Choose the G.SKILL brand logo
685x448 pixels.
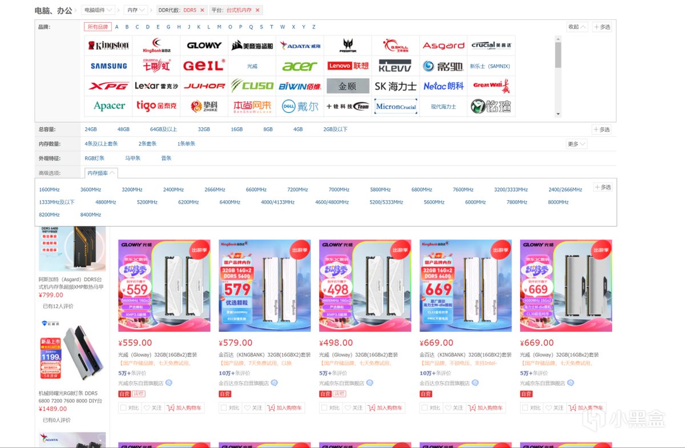pyautogui.click(x=396, y=46)
